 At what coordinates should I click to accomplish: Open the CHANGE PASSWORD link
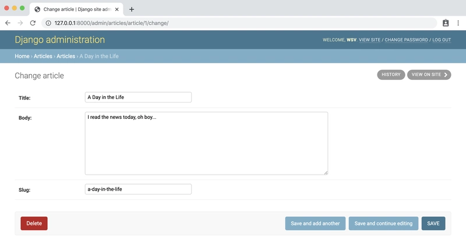click(x=406, y=40)
